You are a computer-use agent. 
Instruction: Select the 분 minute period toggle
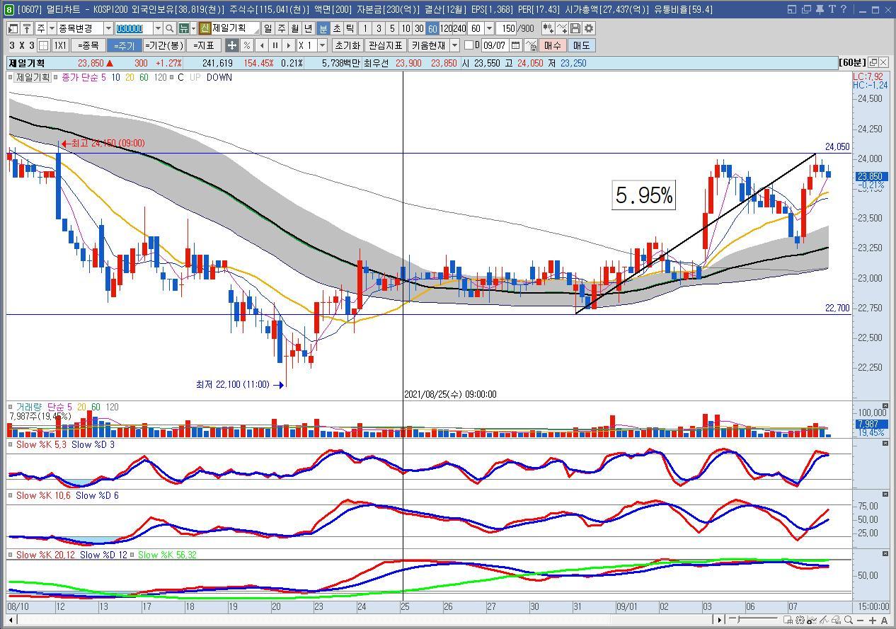(x=323, y=28)
